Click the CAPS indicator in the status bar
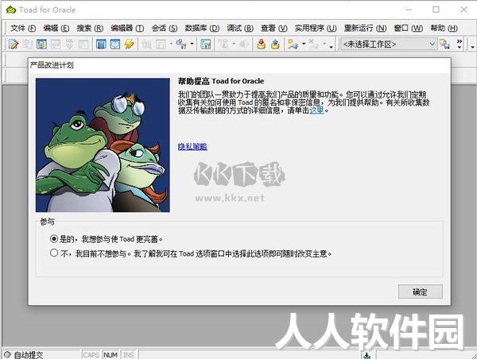This screenshot has height=359, width=477. (x=91, y=355)
